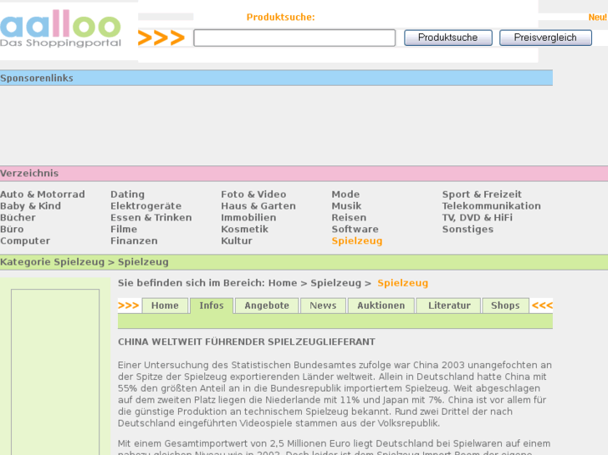
Task: Open the Elektrogeräte category
Action: [x=146, y=206]
